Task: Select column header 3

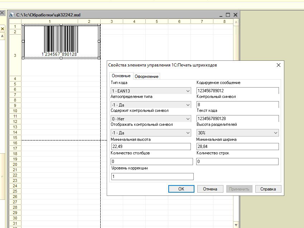Action: click(x=112, y=21)
